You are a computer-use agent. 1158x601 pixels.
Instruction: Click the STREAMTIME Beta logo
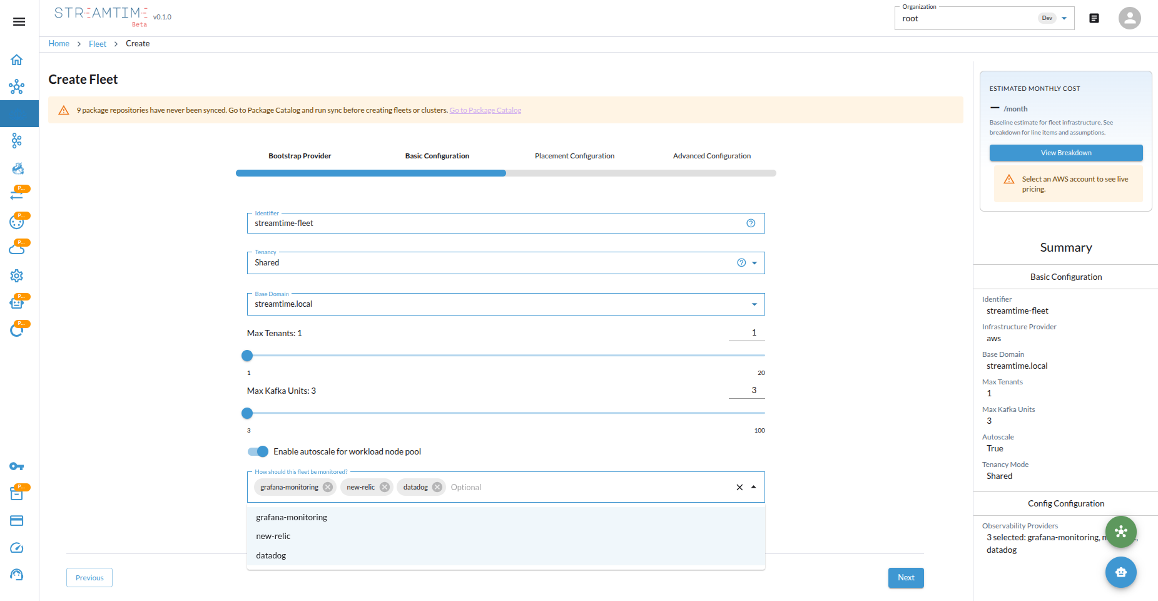point(101,16)
